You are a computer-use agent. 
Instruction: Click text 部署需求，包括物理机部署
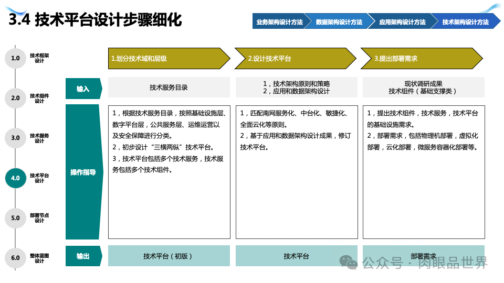(x=415, y=136)
